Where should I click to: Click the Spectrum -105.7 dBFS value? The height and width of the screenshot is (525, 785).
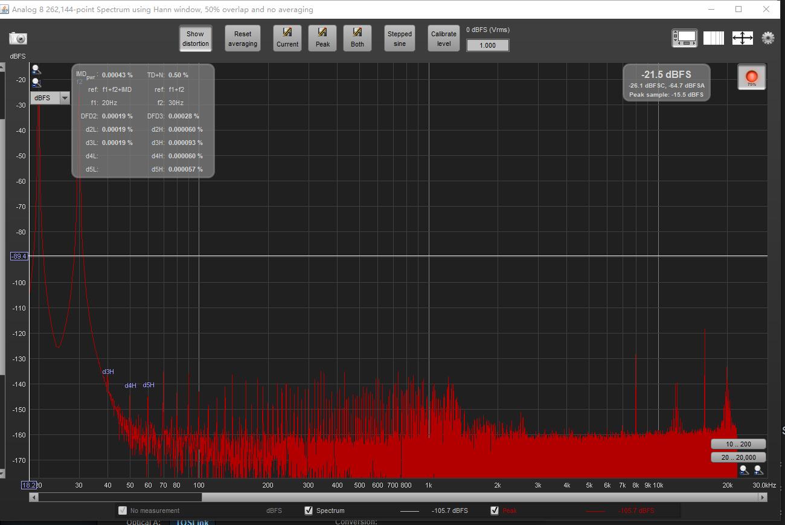(450, 511)
